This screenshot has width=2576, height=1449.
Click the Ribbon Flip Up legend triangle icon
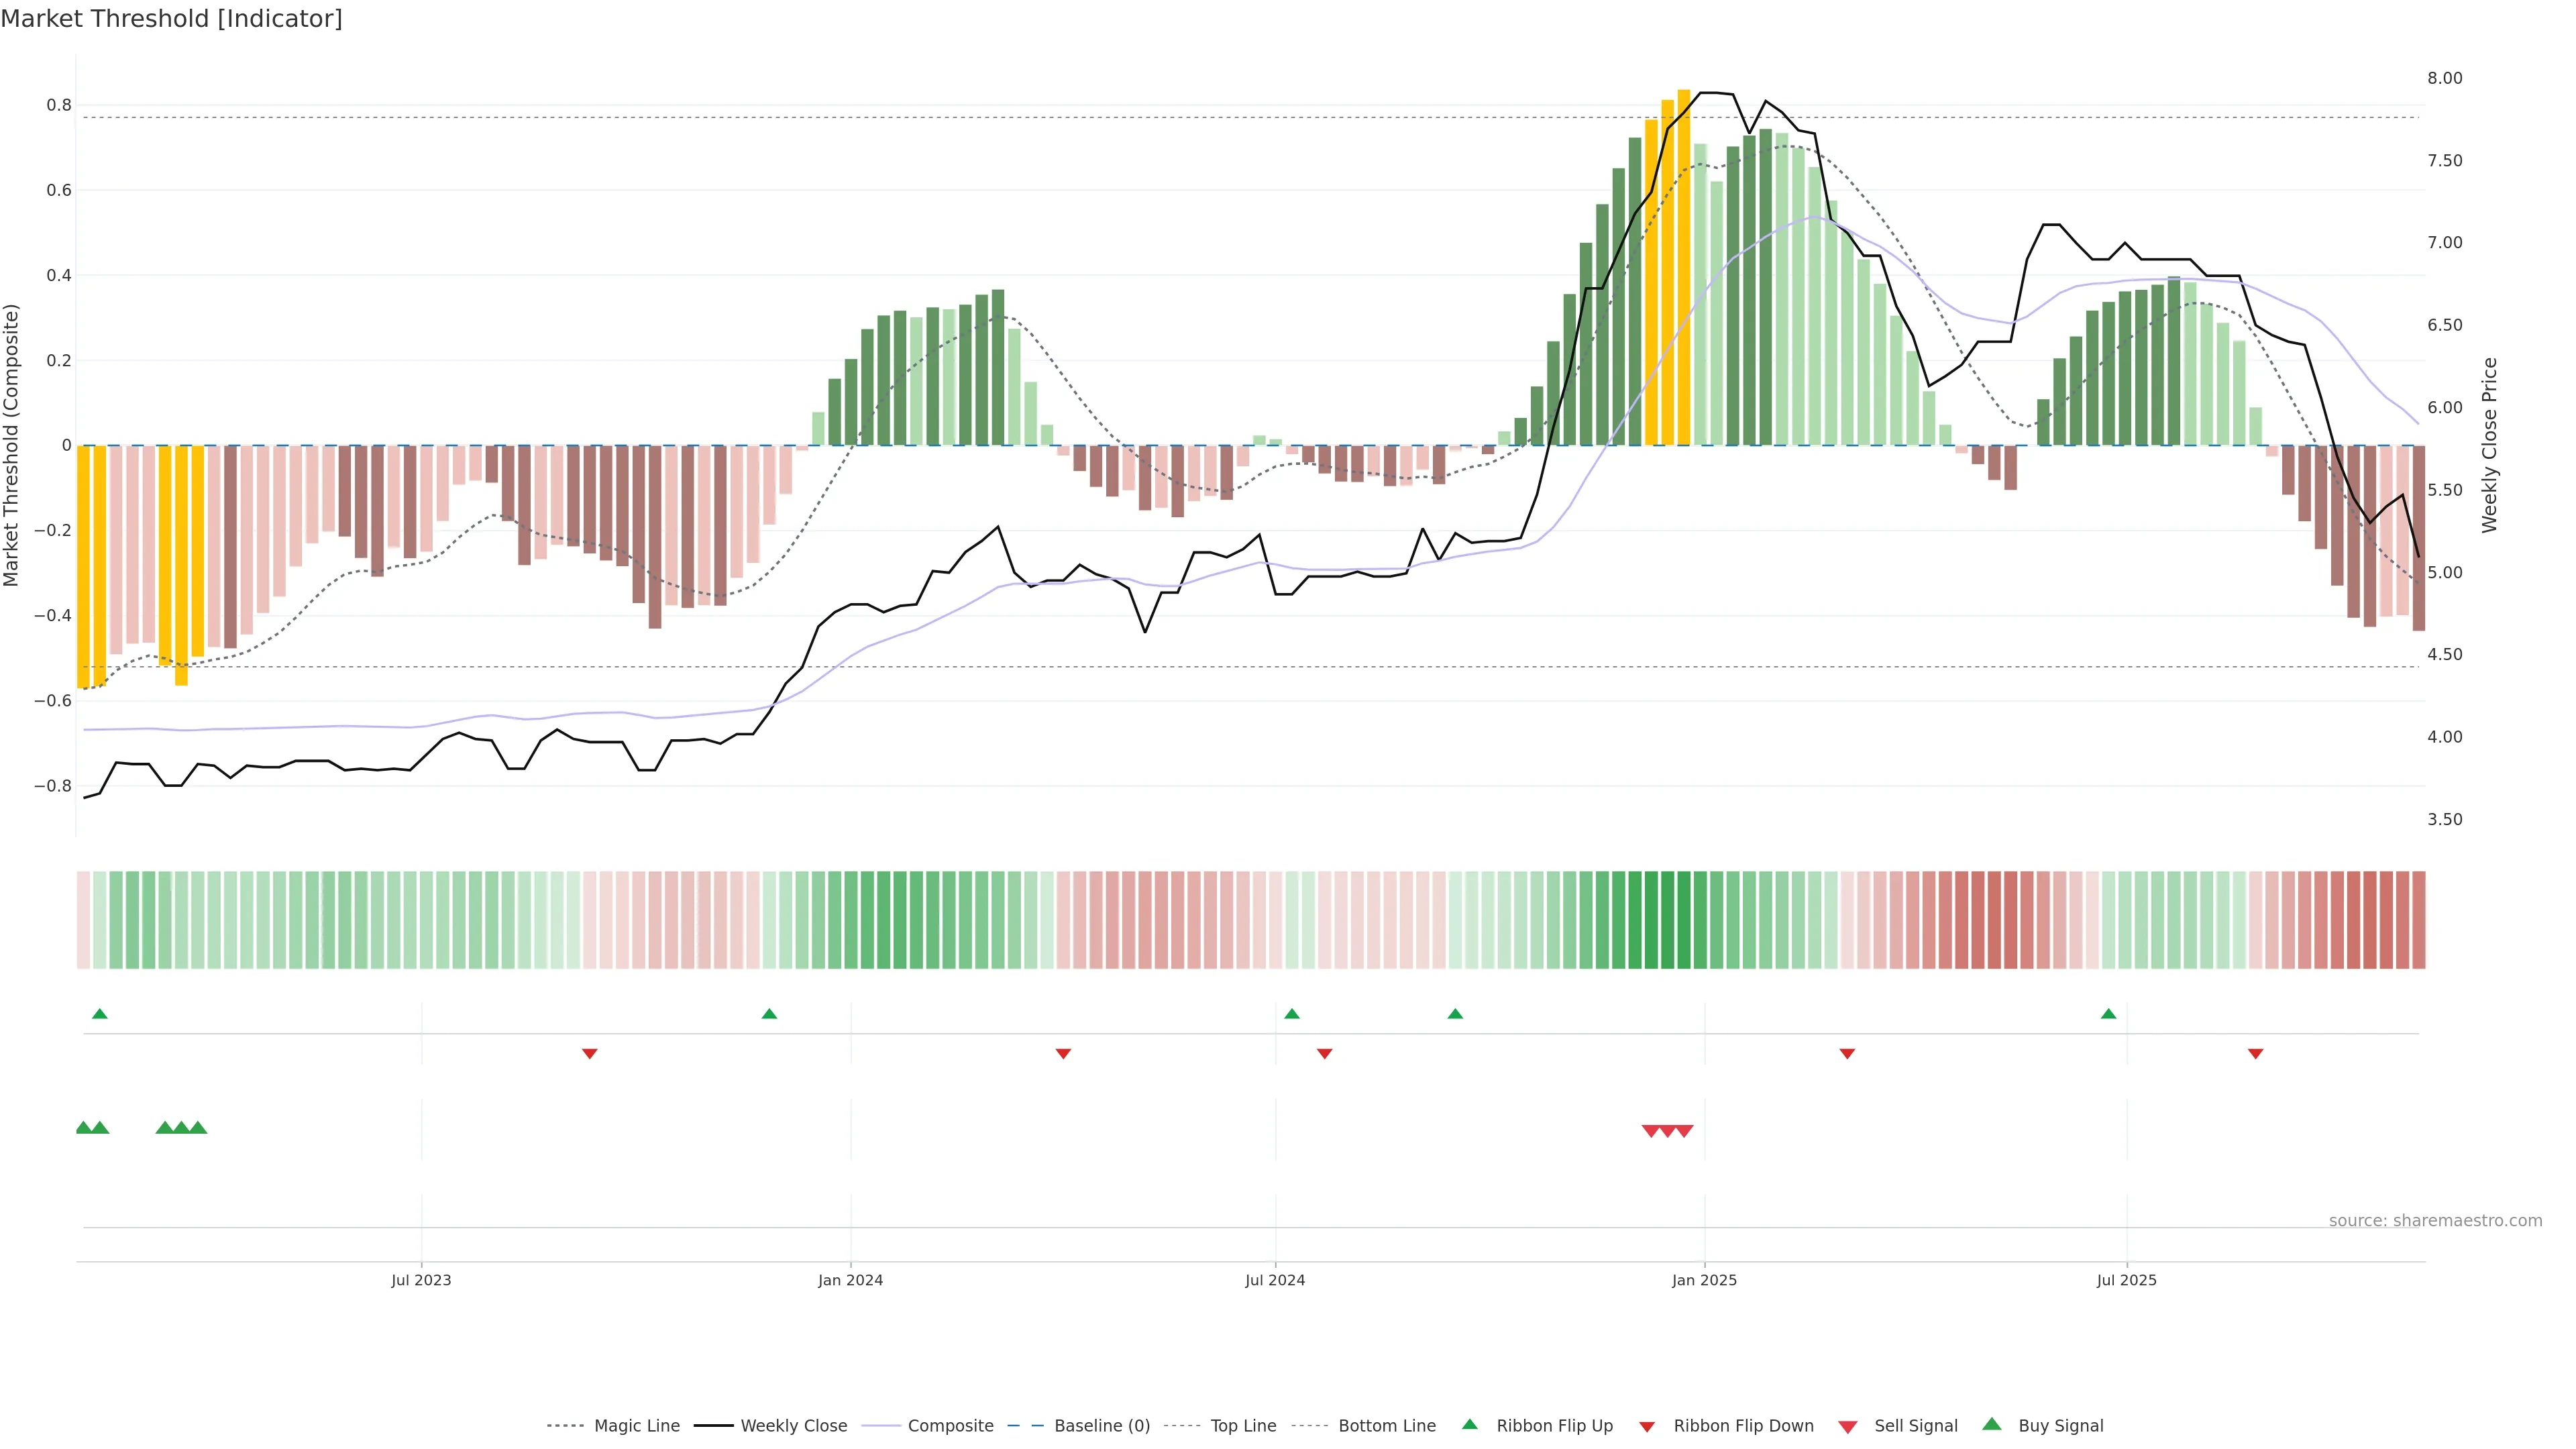(1469, 1424)
